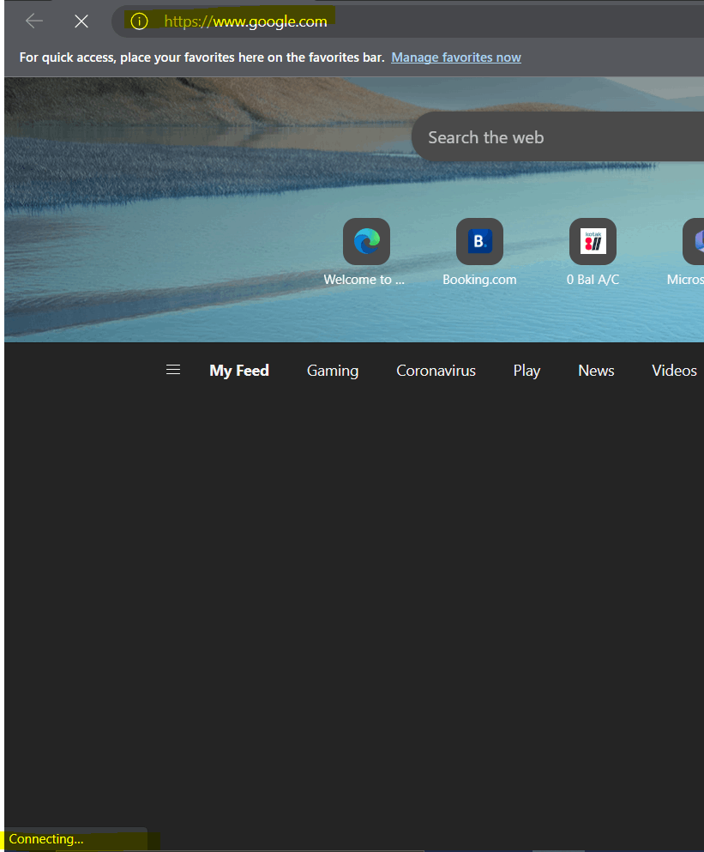Go back with the back arrow

(33, 21)
